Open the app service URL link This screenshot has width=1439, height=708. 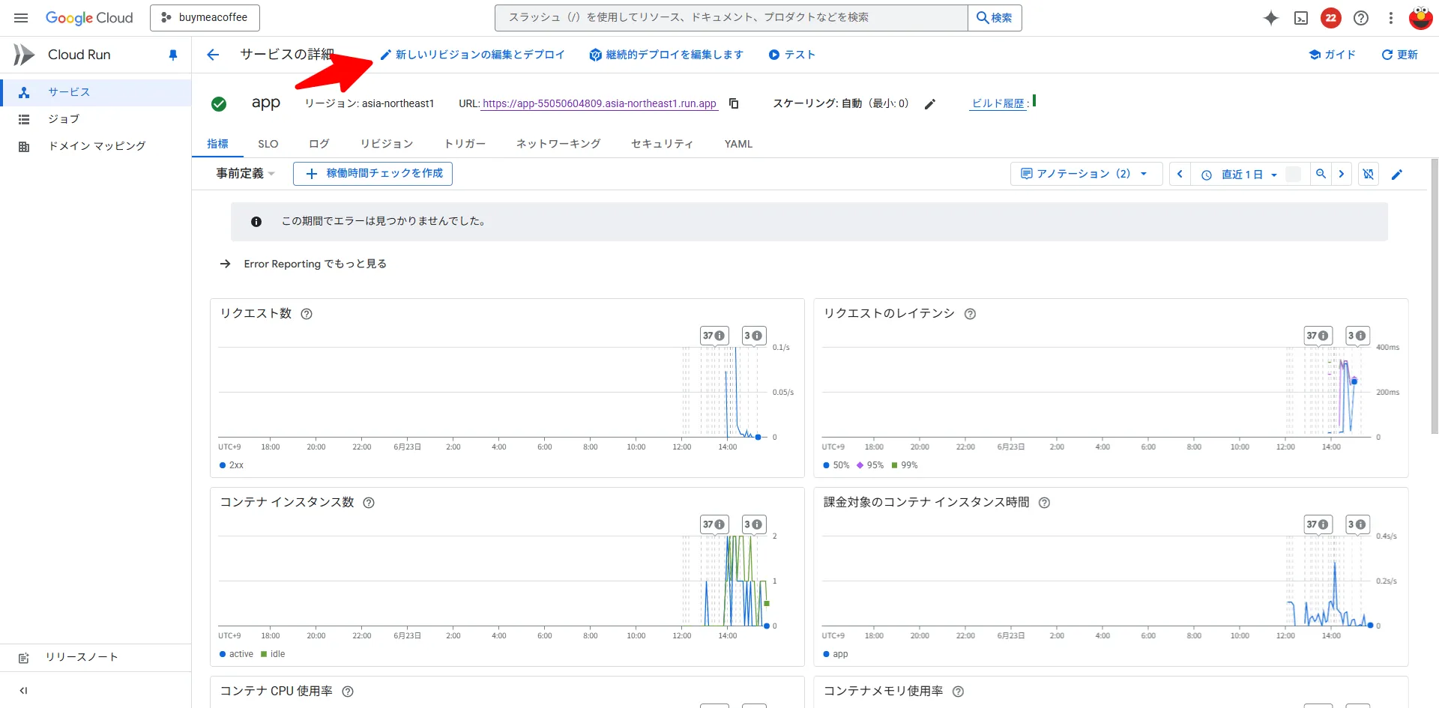[600, 103]
